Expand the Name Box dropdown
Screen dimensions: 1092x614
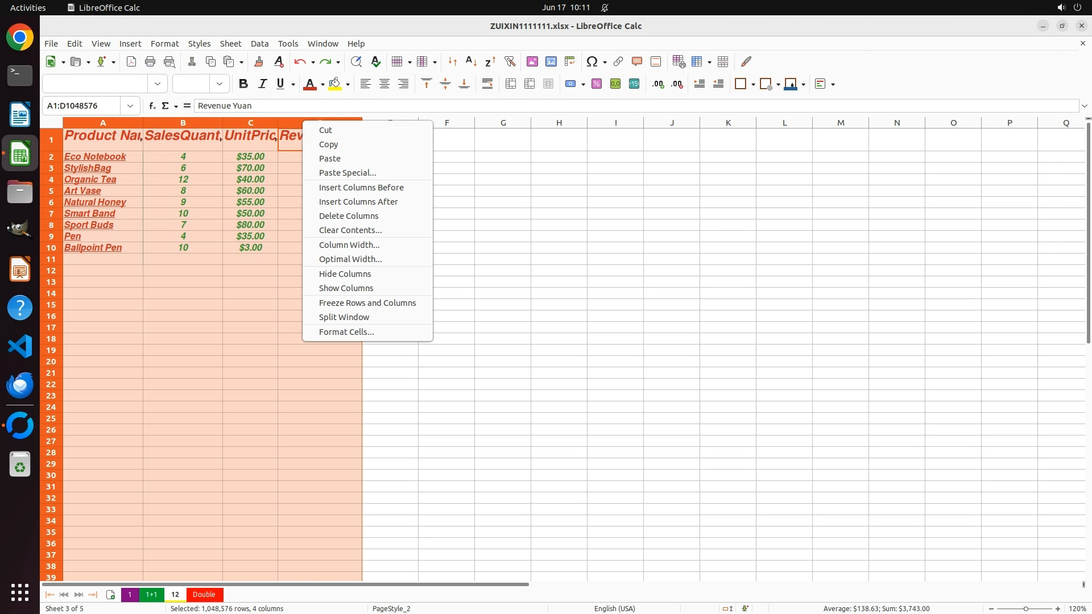[x=130, y=106]
